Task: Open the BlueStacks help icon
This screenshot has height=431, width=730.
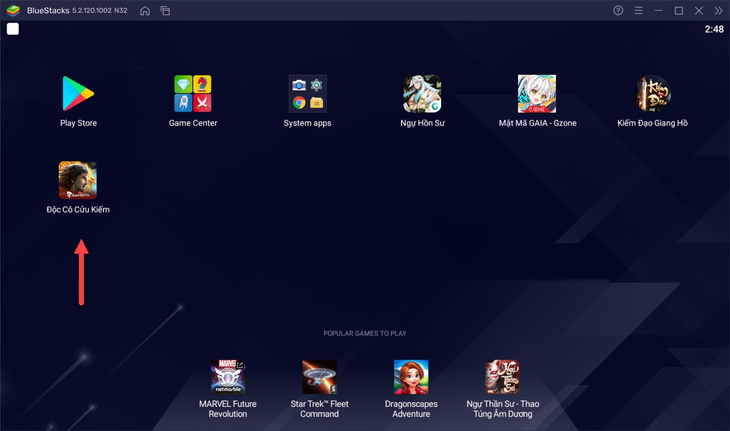Action: pos(618,11)
